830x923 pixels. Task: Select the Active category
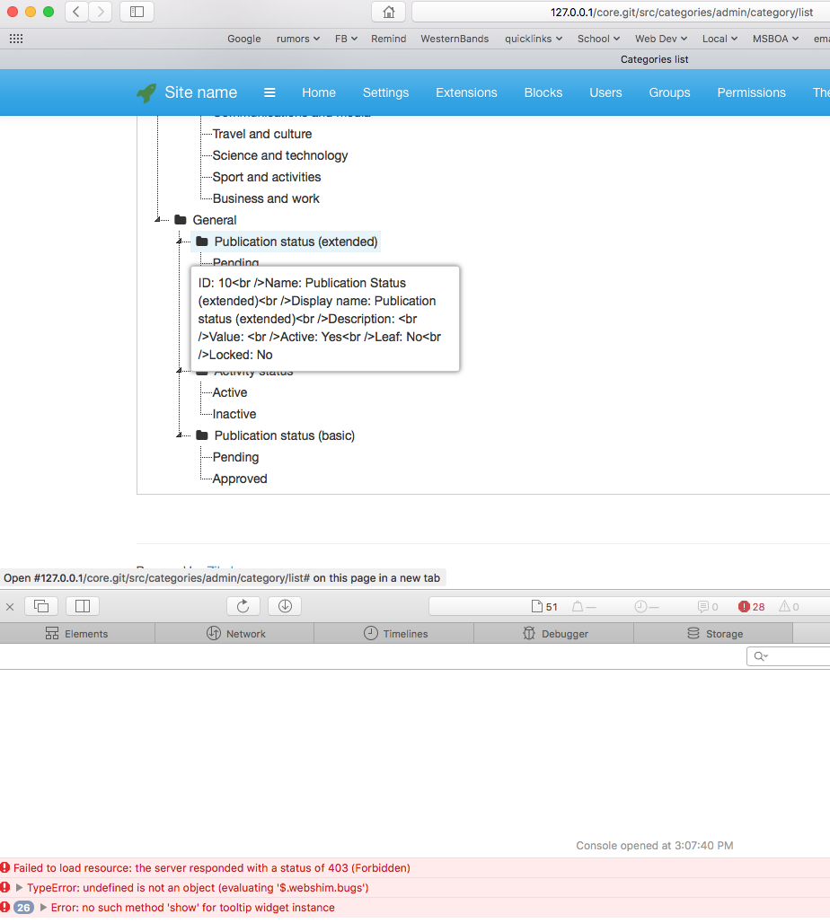(x=230, y=392)
